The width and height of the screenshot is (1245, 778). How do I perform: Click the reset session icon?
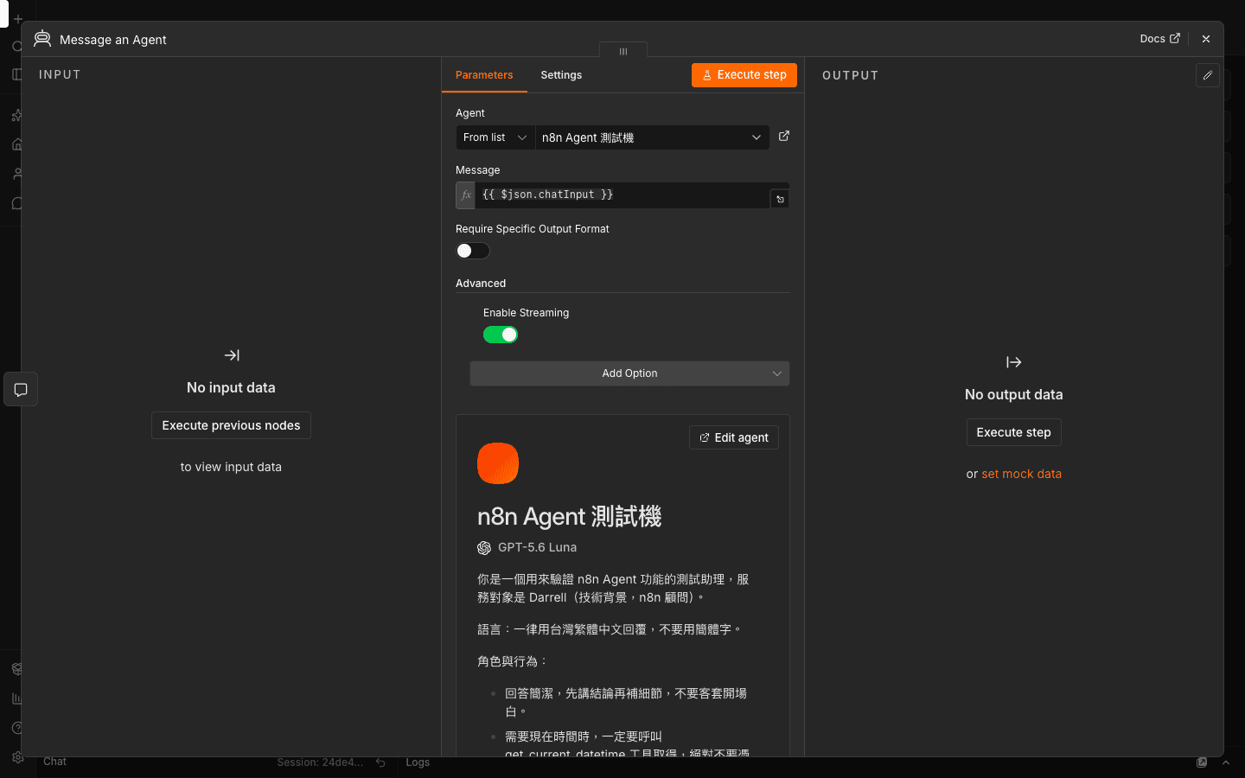(380, 762)
